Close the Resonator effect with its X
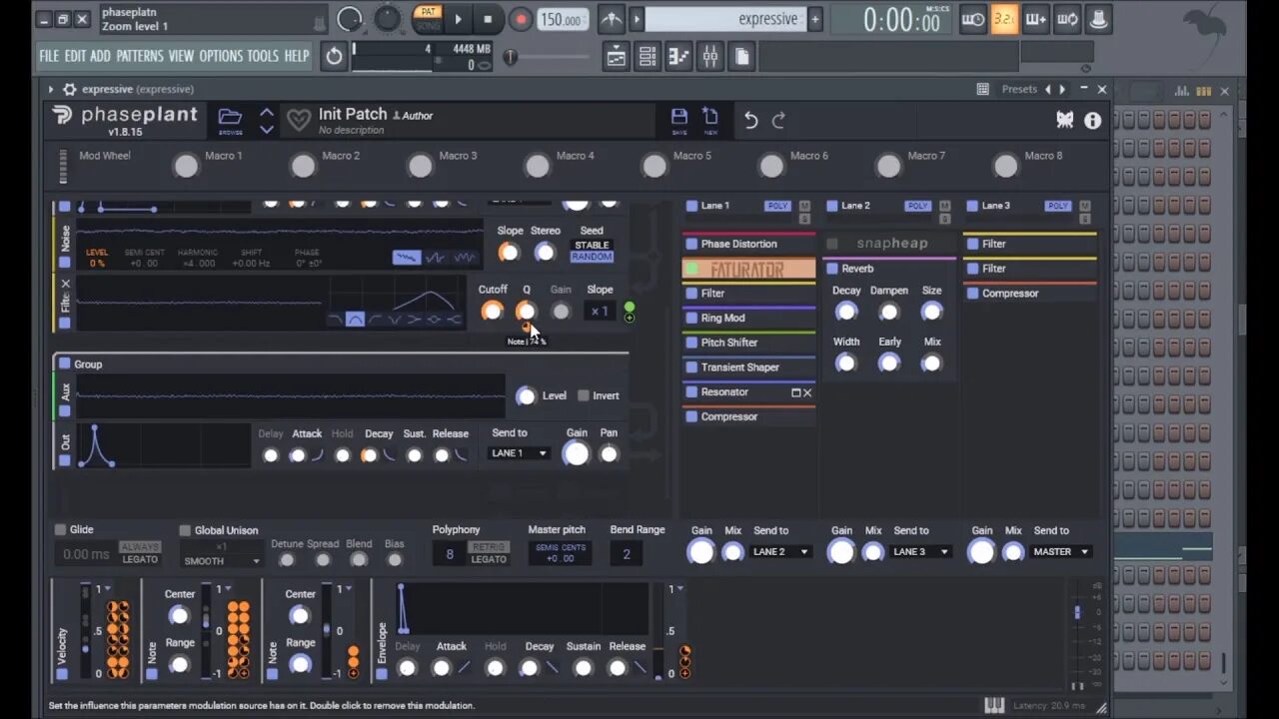This screenshot has height=719, width=1279. [x=807, y=392]
